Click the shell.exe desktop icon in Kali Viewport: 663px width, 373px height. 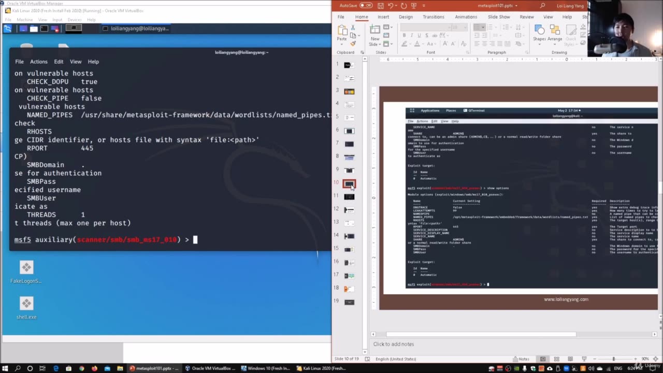tap(26, 307)
